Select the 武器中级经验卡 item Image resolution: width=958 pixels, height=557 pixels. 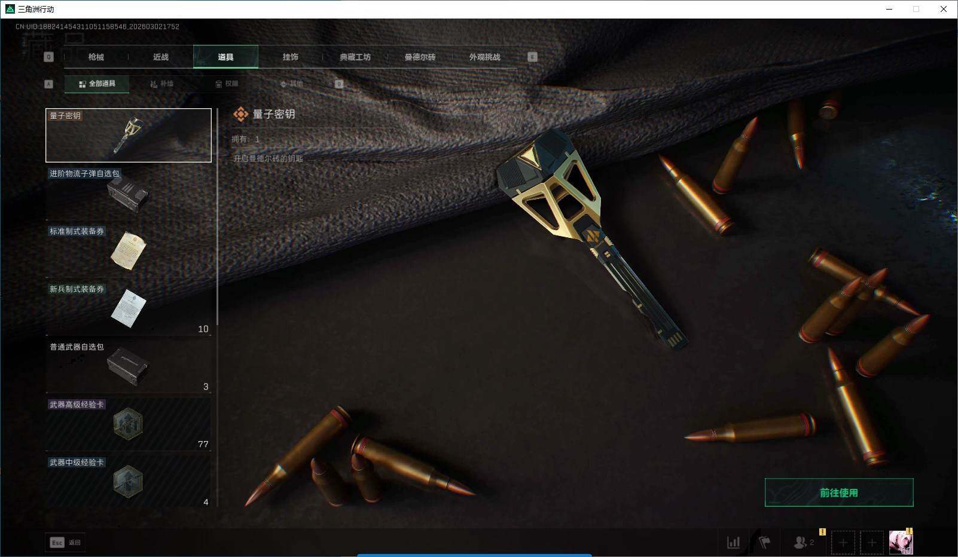pos(129,481)
